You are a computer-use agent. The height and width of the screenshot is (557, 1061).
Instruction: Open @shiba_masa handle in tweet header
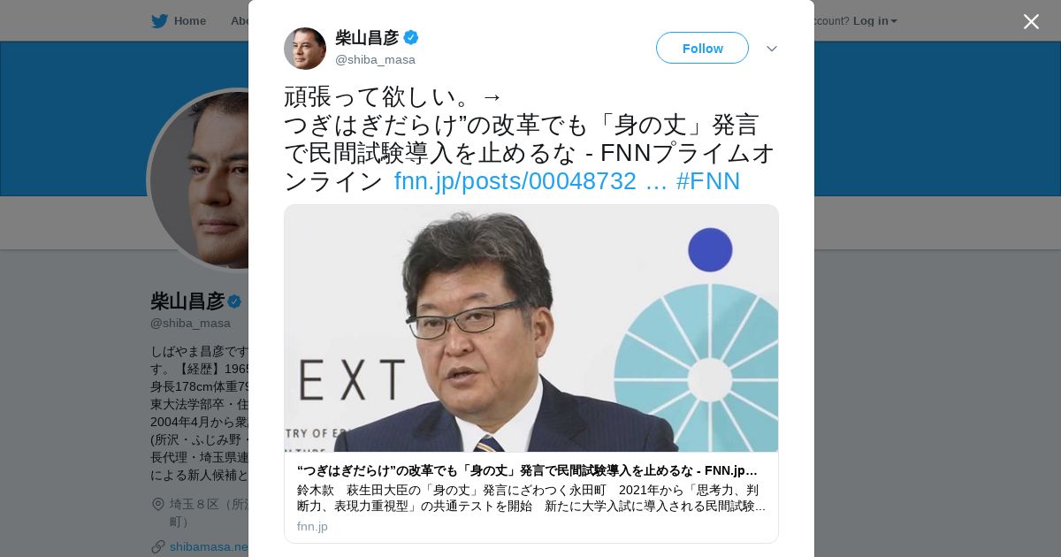(375, 59)
